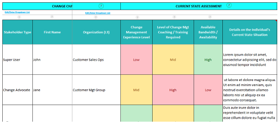
Task: Select the Low experience cell for John
Action: tap(136, 60)
